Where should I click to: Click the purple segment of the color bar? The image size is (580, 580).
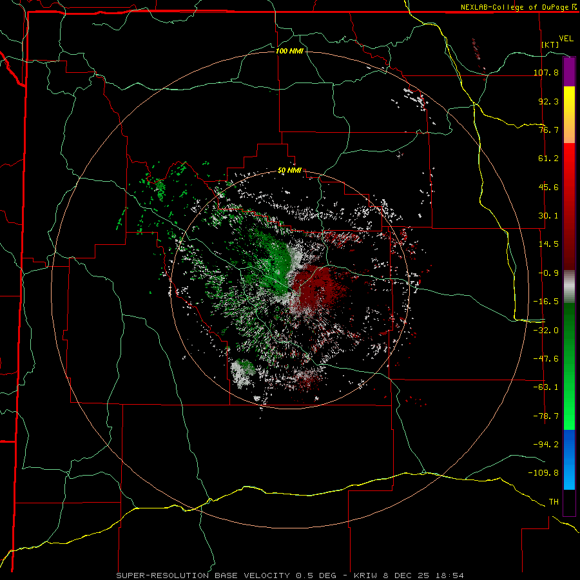(569, 72)
